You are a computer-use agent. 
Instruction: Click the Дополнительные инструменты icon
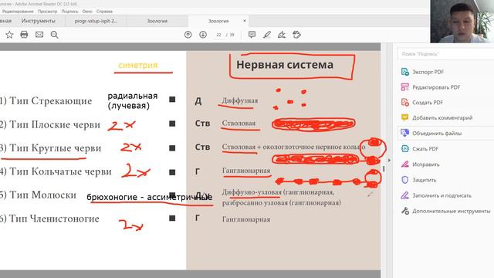[x=404, y=211]
